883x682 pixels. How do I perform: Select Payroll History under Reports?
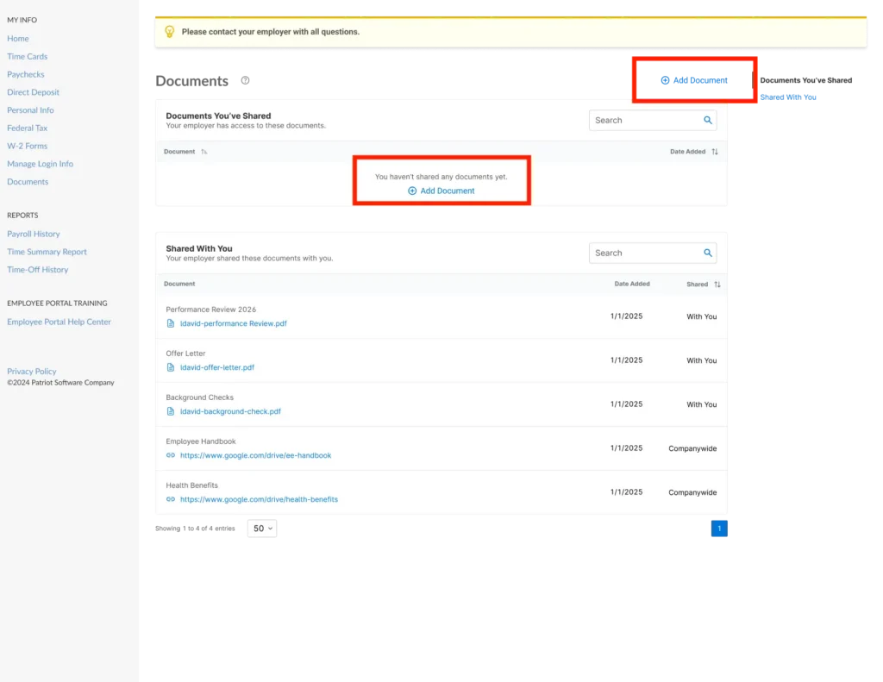pyautogui.click(x=34, y=234)
